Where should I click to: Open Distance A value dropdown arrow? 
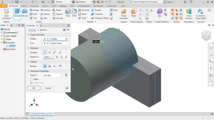pos(53,57)
